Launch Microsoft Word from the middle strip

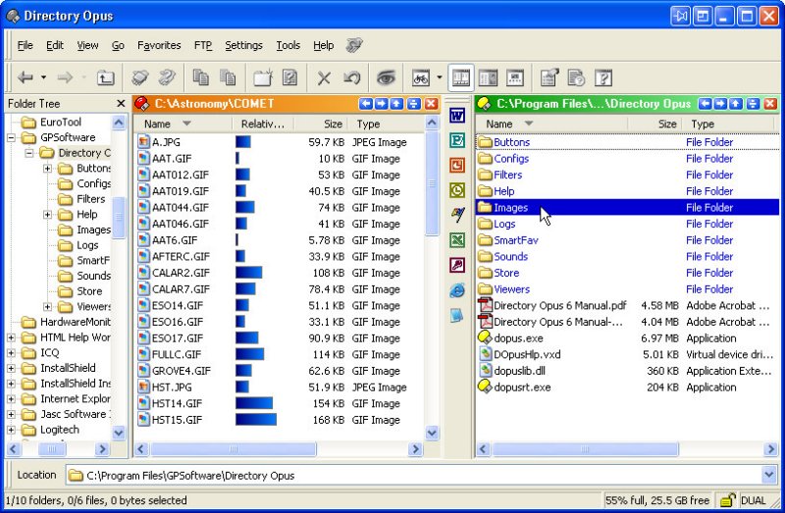[x=456, y=116]
